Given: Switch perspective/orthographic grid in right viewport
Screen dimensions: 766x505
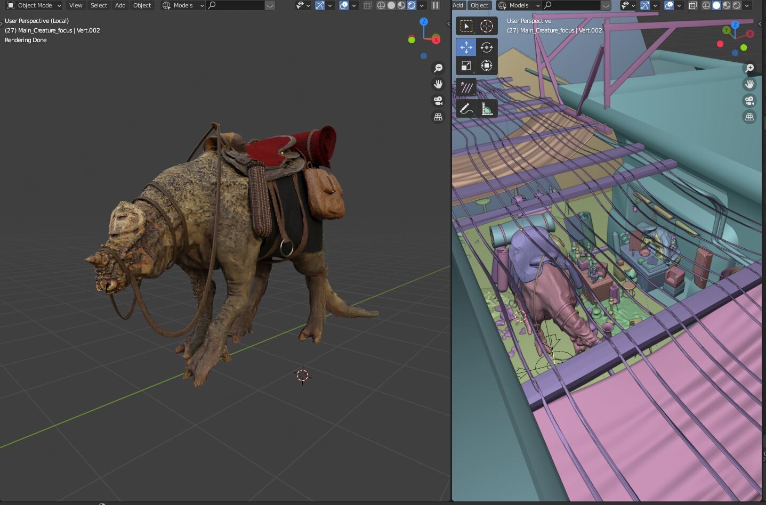Looking at the screenshot, I should coord(749,117).
